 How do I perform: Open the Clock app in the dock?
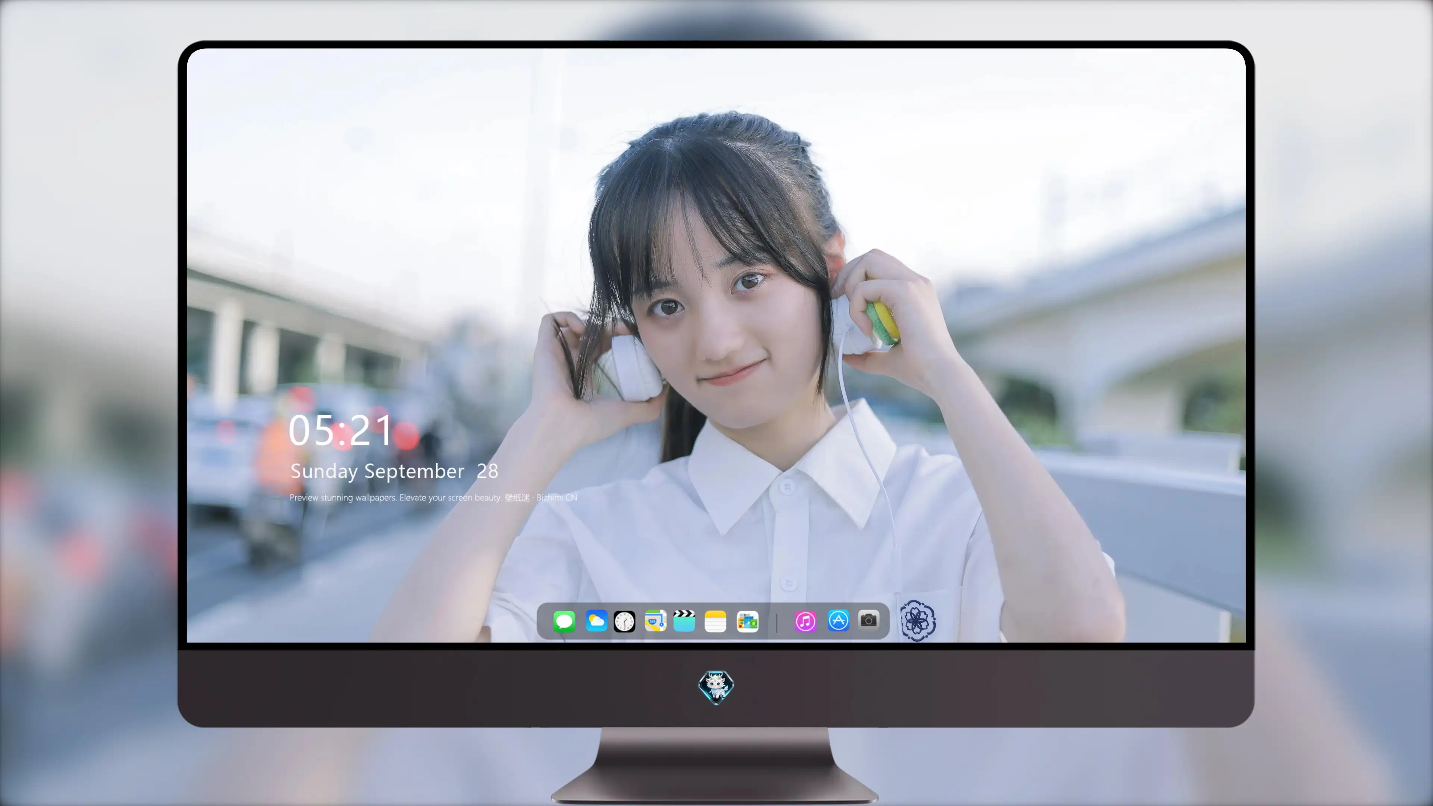tap(624, 621)
